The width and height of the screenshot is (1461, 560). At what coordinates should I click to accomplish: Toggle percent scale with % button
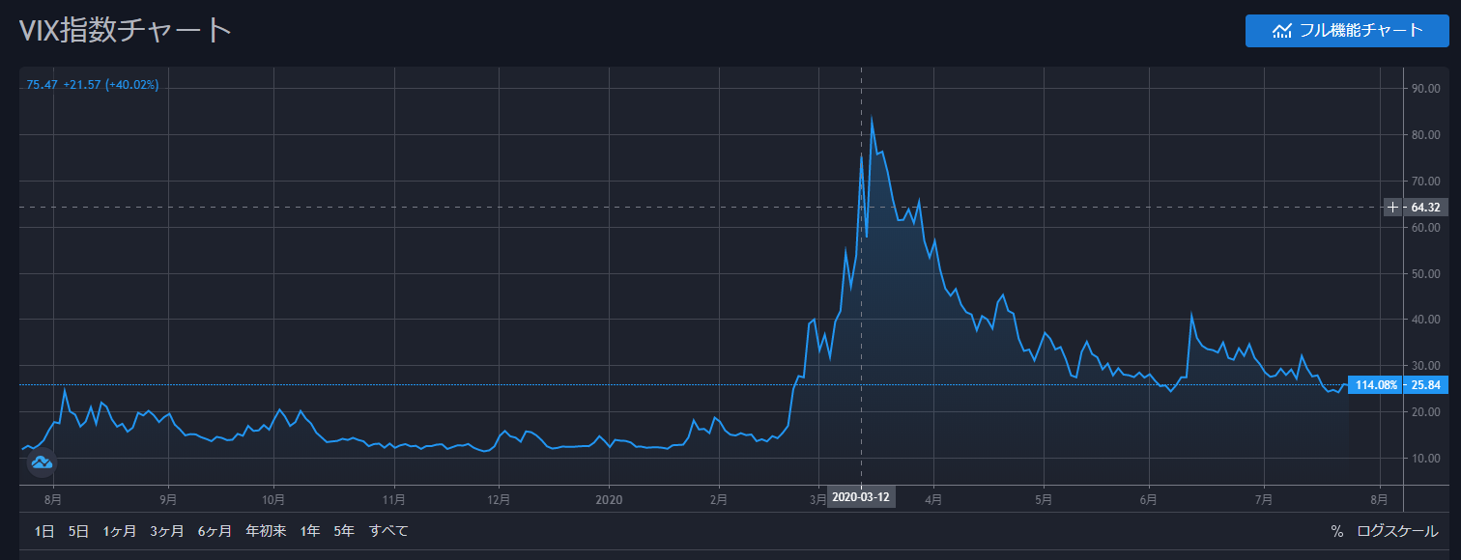1337,531
